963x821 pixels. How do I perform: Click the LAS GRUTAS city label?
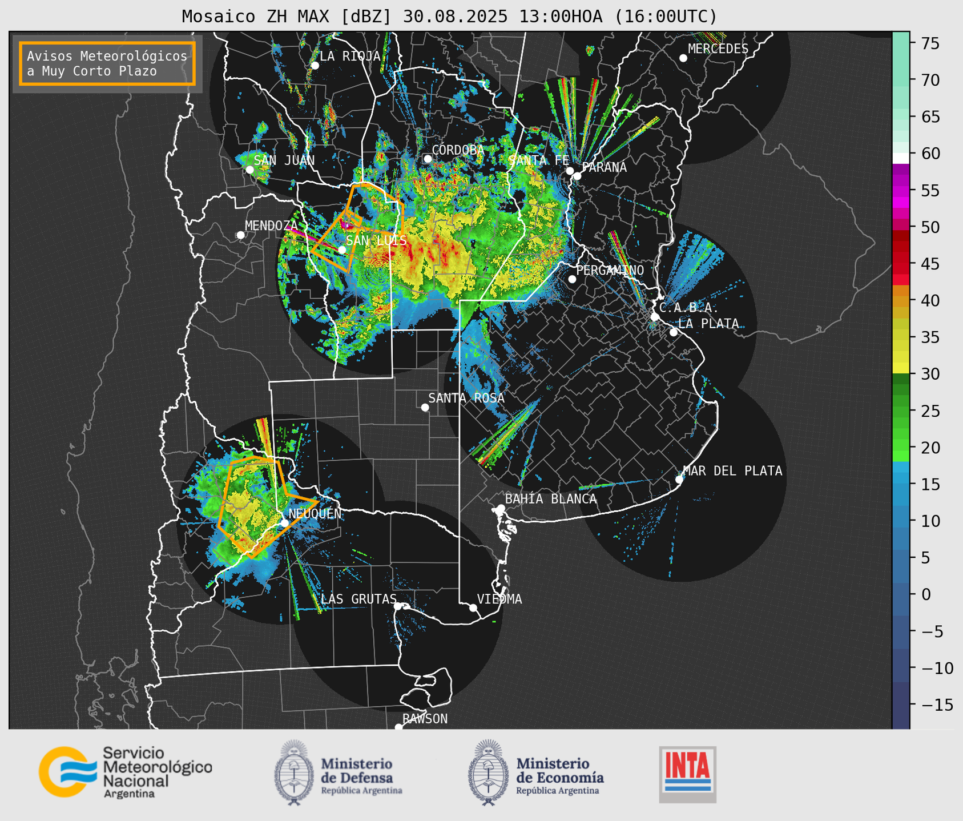pyautogui.click(x=358, y=599)
